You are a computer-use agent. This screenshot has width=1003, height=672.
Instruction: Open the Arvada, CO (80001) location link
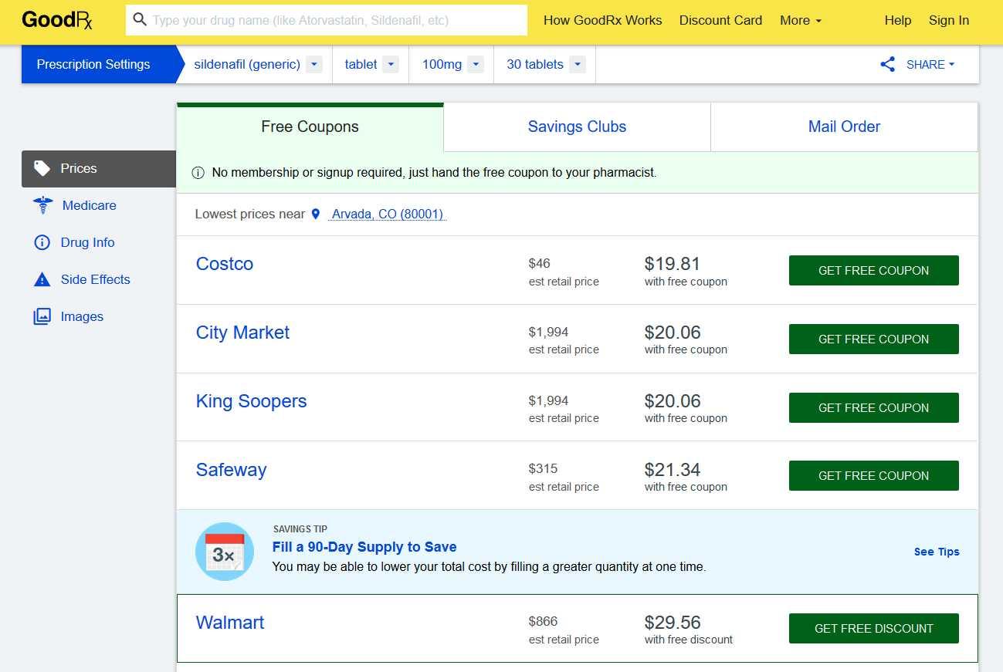point(388,214)
